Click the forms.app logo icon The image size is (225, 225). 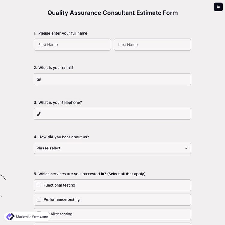coord(10,217)
